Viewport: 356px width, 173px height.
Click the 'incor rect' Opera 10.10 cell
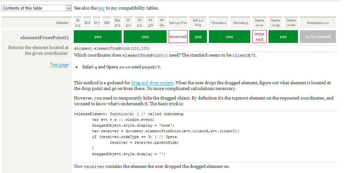coord(259,37)
